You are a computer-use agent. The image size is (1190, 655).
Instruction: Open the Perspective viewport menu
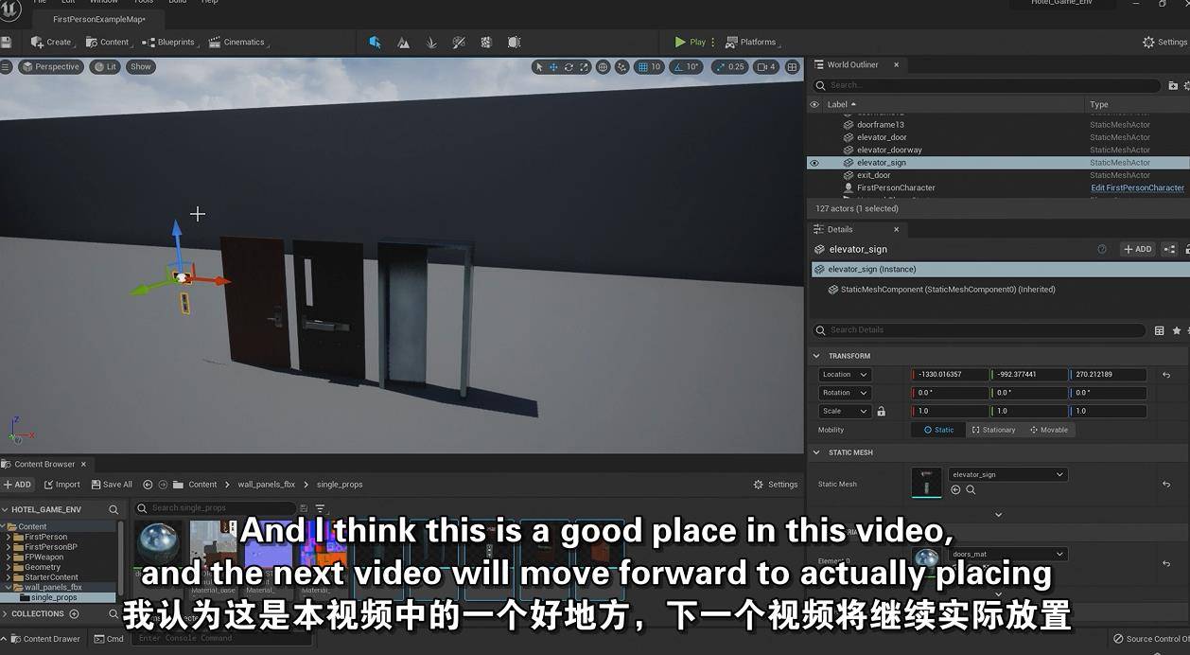click(x=51, y=66)
